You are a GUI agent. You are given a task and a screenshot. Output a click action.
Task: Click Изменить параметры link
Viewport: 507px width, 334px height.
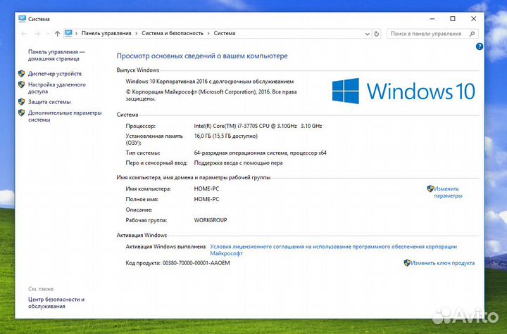tap(448, 192)
